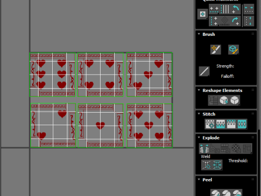Click the Strength: label
Image resolution: width=261 pixels, height=196 pixels.
click(x=225, y=66)
